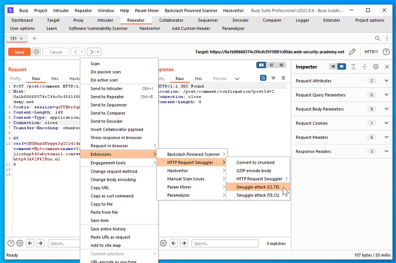
Task: Open request search help icon
Action: (x=11, y=243)
